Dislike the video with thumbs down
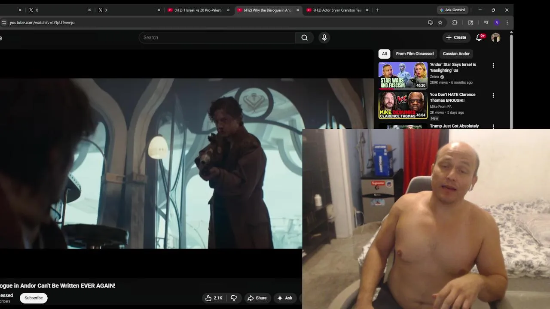This screenshot has width=550, height=309. click(234, 298)
